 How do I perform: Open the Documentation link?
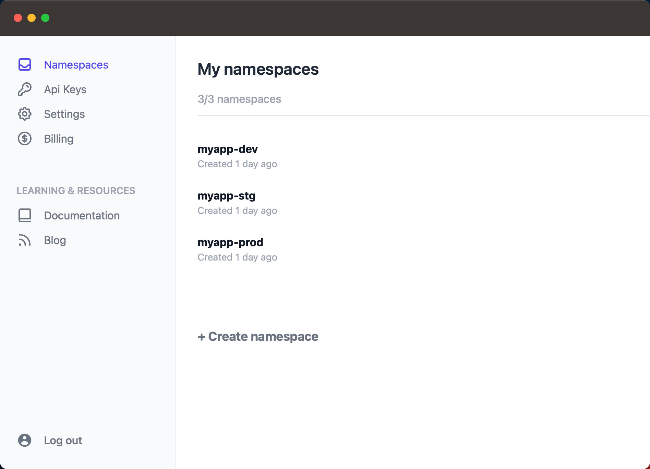(82, 215)
